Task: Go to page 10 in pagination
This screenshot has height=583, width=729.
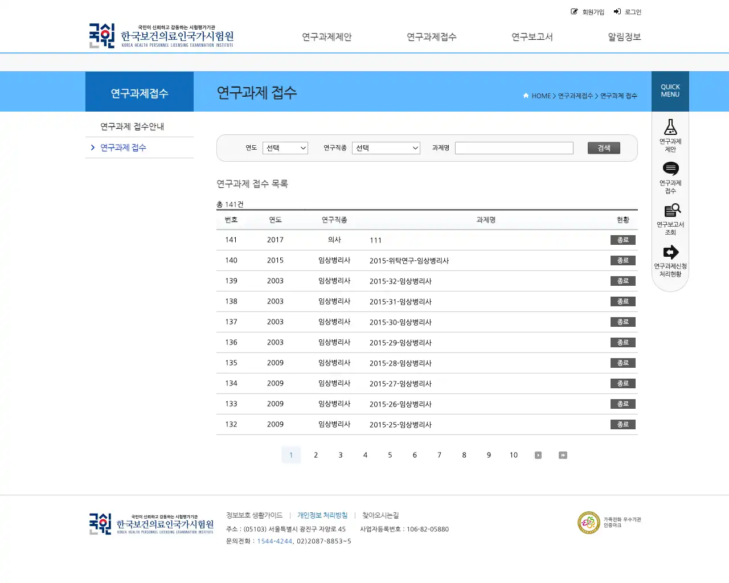Action: pyautogui.click(x=514, y=455)
